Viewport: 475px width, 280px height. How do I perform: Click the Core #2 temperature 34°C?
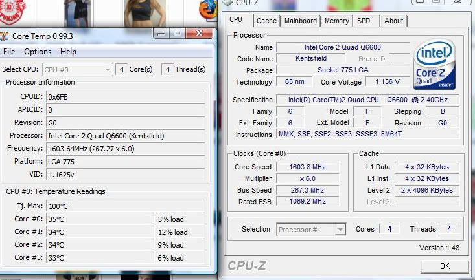[x=100, y=245]
